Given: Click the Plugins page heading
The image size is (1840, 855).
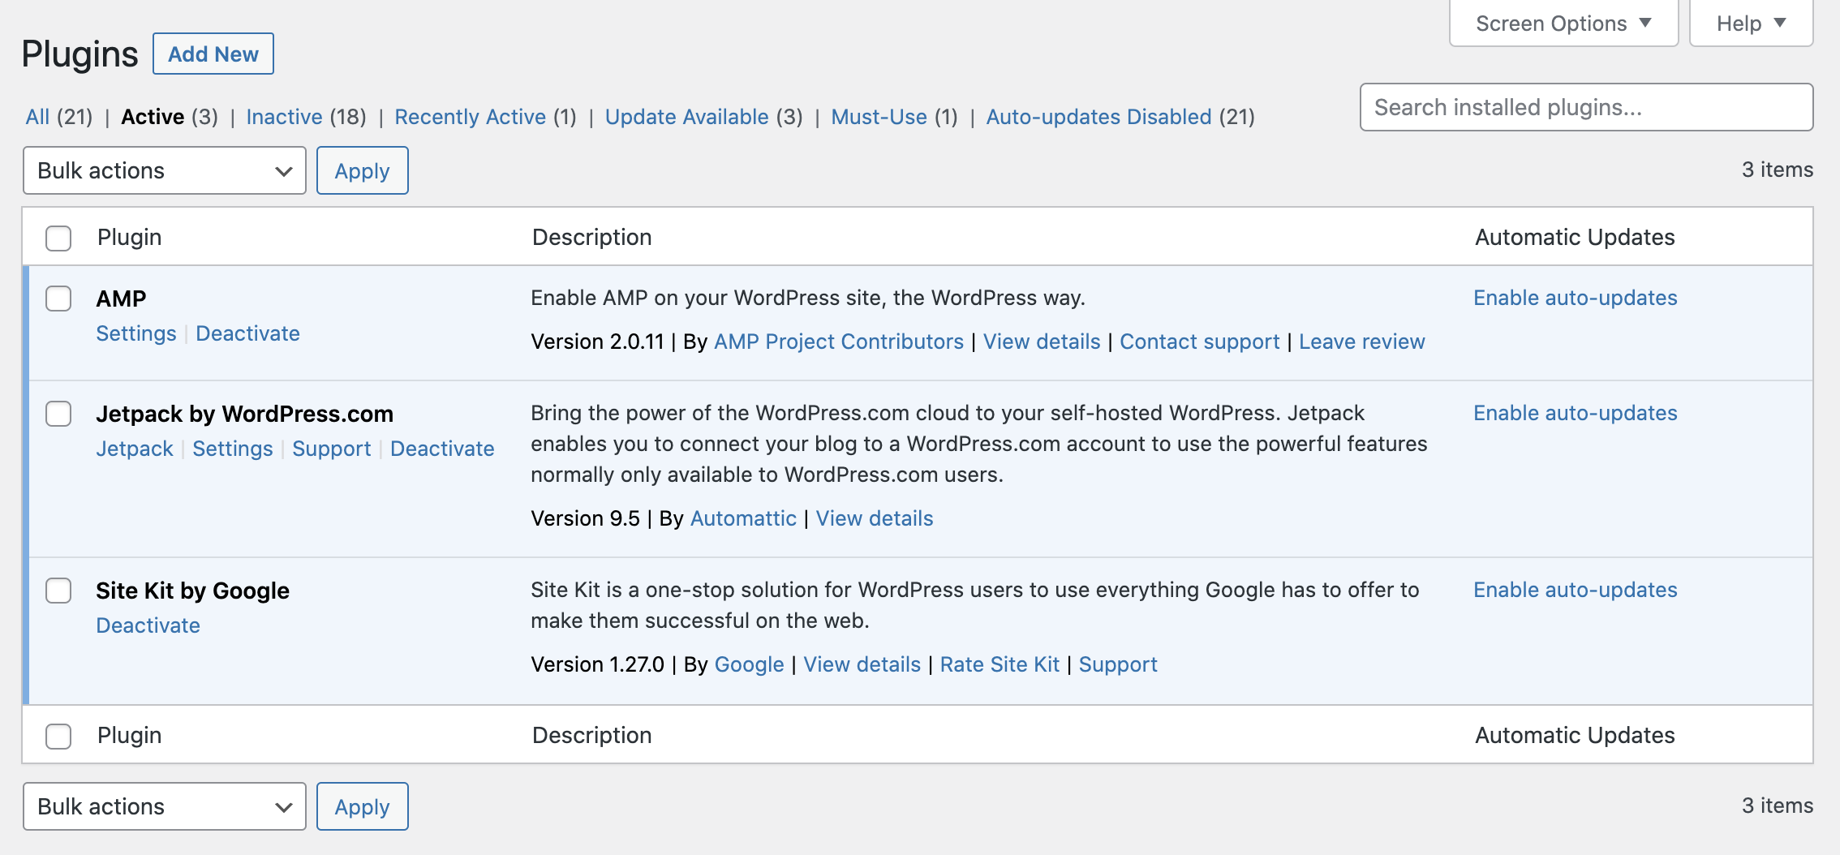Looking at the screenshot, I should pos(80,54).
